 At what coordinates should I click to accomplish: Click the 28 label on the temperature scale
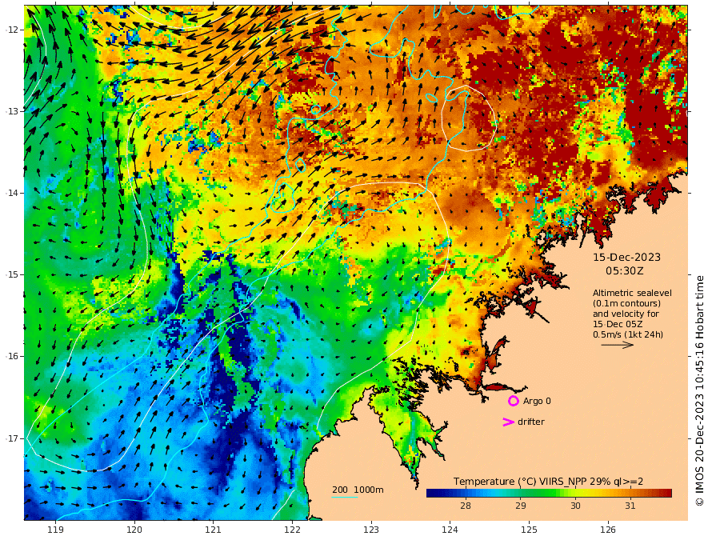click(465, 506)
